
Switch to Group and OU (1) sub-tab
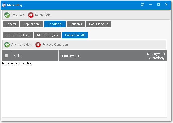[x=18, y=35]
